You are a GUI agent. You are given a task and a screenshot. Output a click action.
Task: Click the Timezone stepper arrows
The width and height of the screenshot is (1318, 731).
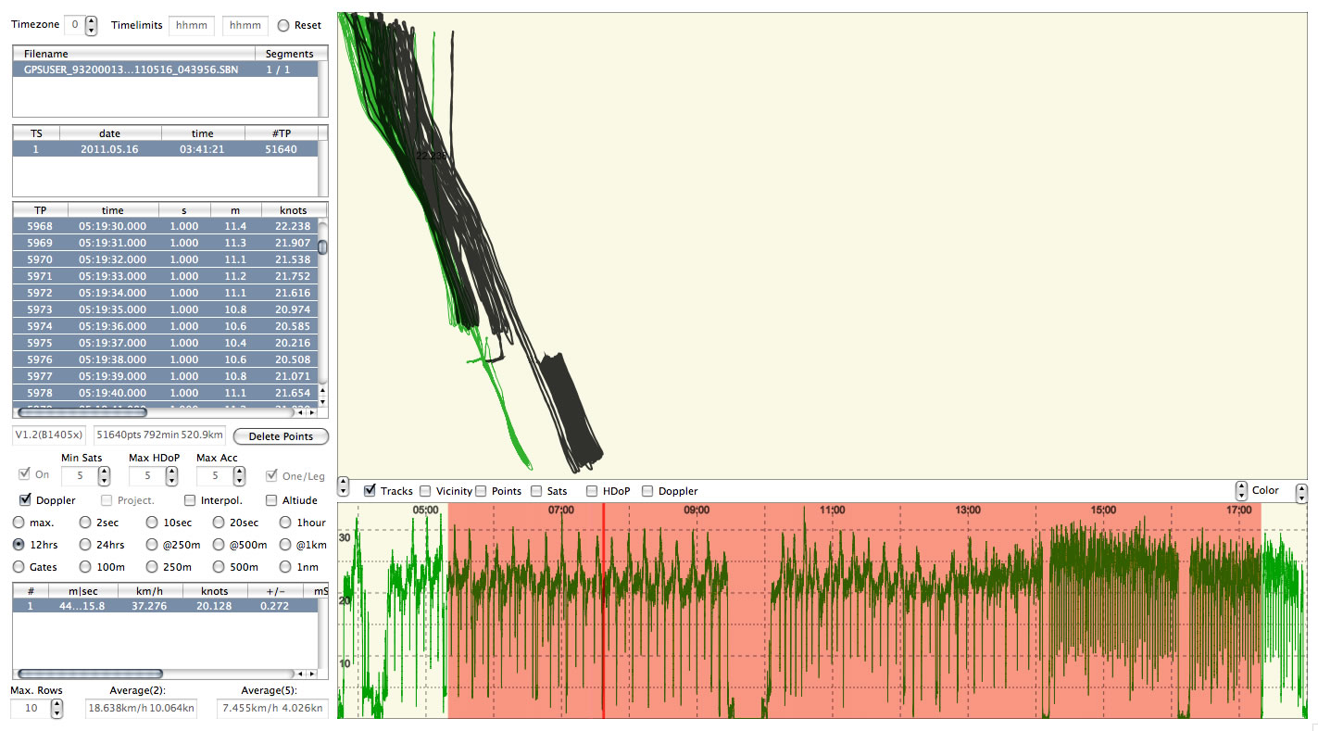pos(91,25)
